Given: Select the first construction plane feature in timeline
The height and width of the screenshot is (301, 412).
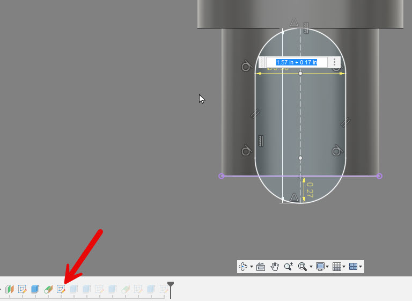Looking at the screenshot, I should 10,289.
